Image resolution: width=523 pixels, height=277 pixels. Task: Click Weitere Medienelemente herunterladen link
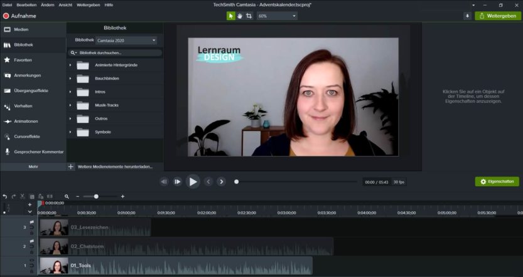pos(115,167)
